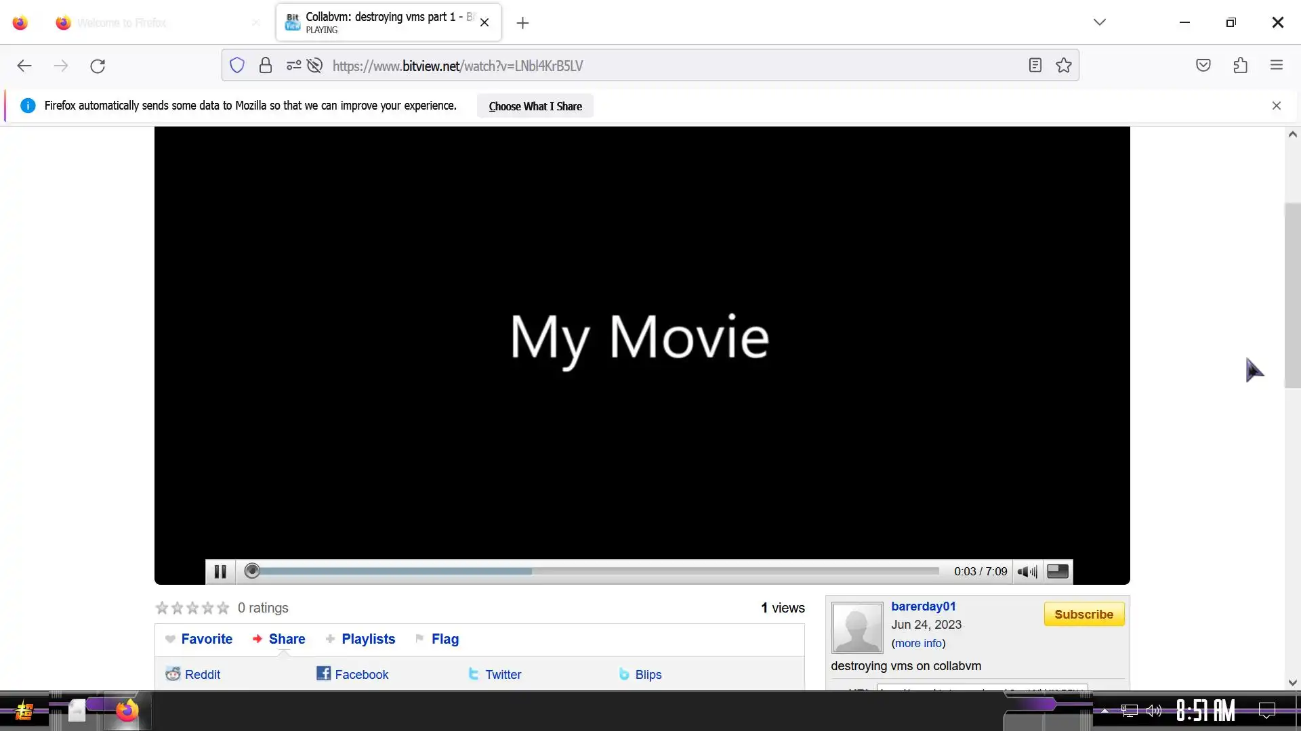
Task: Open the Playlists tab
Action: (x=368, y=639)
